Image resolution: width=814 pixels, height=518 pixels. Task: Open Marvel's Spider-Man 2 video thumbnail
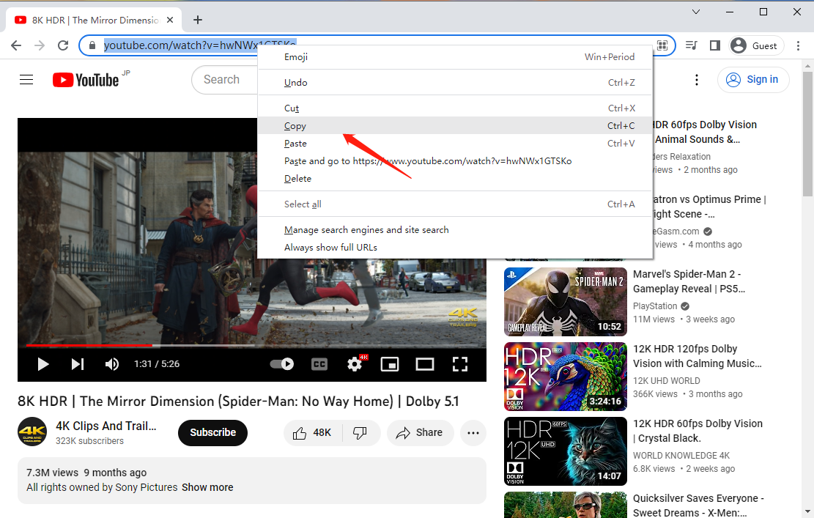point(566,302)
